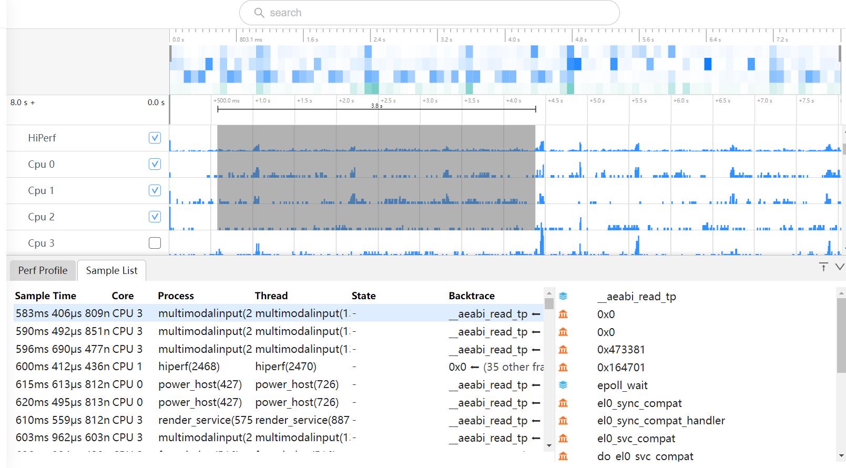Enable the Cpu 3 row checkbox
Screen dimensions: 846x468
[x=155, y=243]
